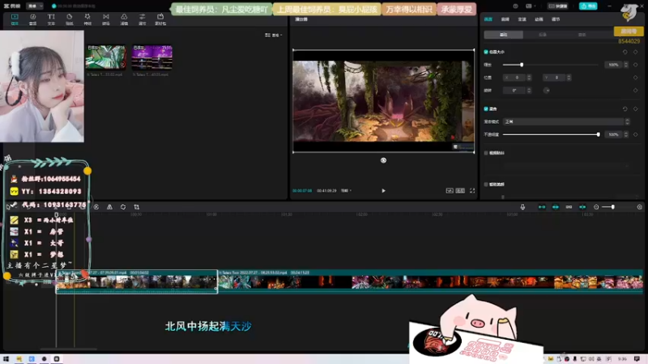Viewport: 648px width, 364px height.
Task: Click the rotate clip icon on timeline toolbar
Action: (123, 207)
